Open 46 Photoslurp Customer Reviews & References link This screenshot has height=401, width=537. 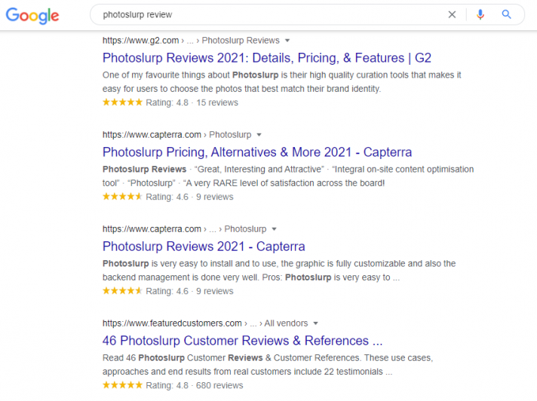coord(242,341)
